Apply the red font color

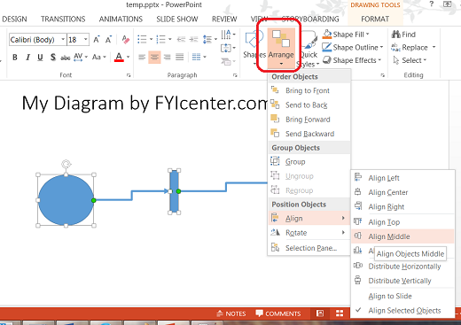119,57
